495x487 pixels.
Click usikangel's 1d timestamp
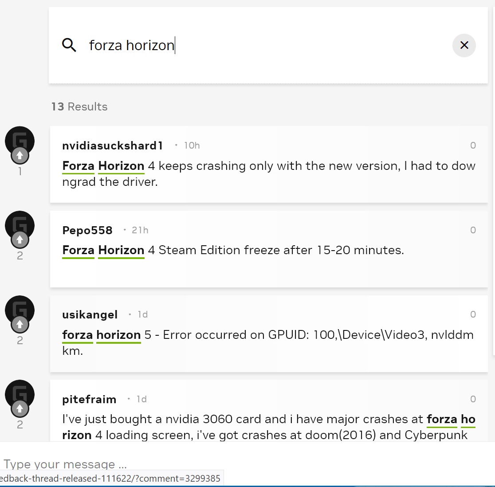tap(143, 314)
